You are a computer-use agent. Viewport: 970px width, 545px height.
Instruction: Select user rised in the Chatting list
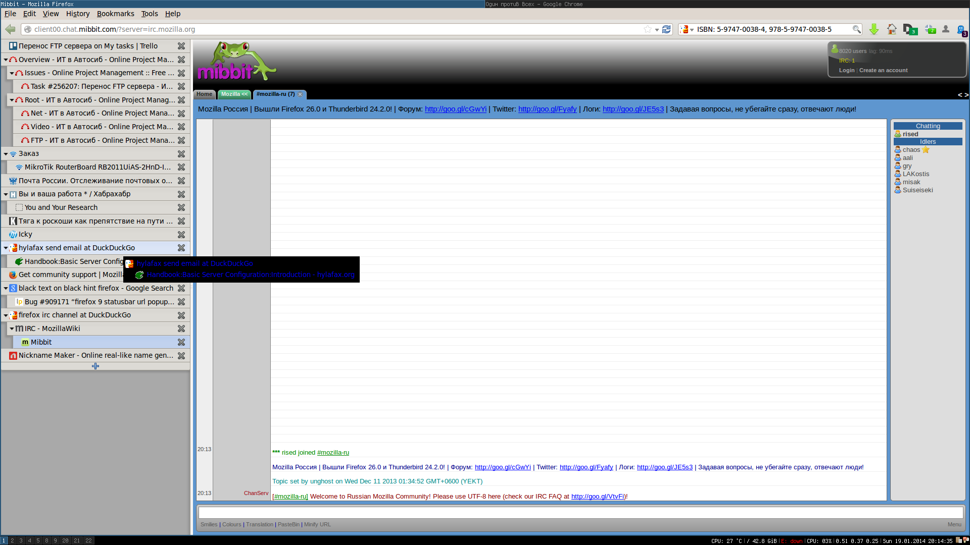(x=910, y=134)
